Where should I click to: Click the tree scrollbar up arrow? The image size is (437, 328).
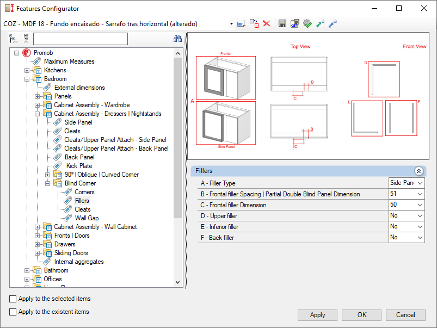tap(177, 53)
